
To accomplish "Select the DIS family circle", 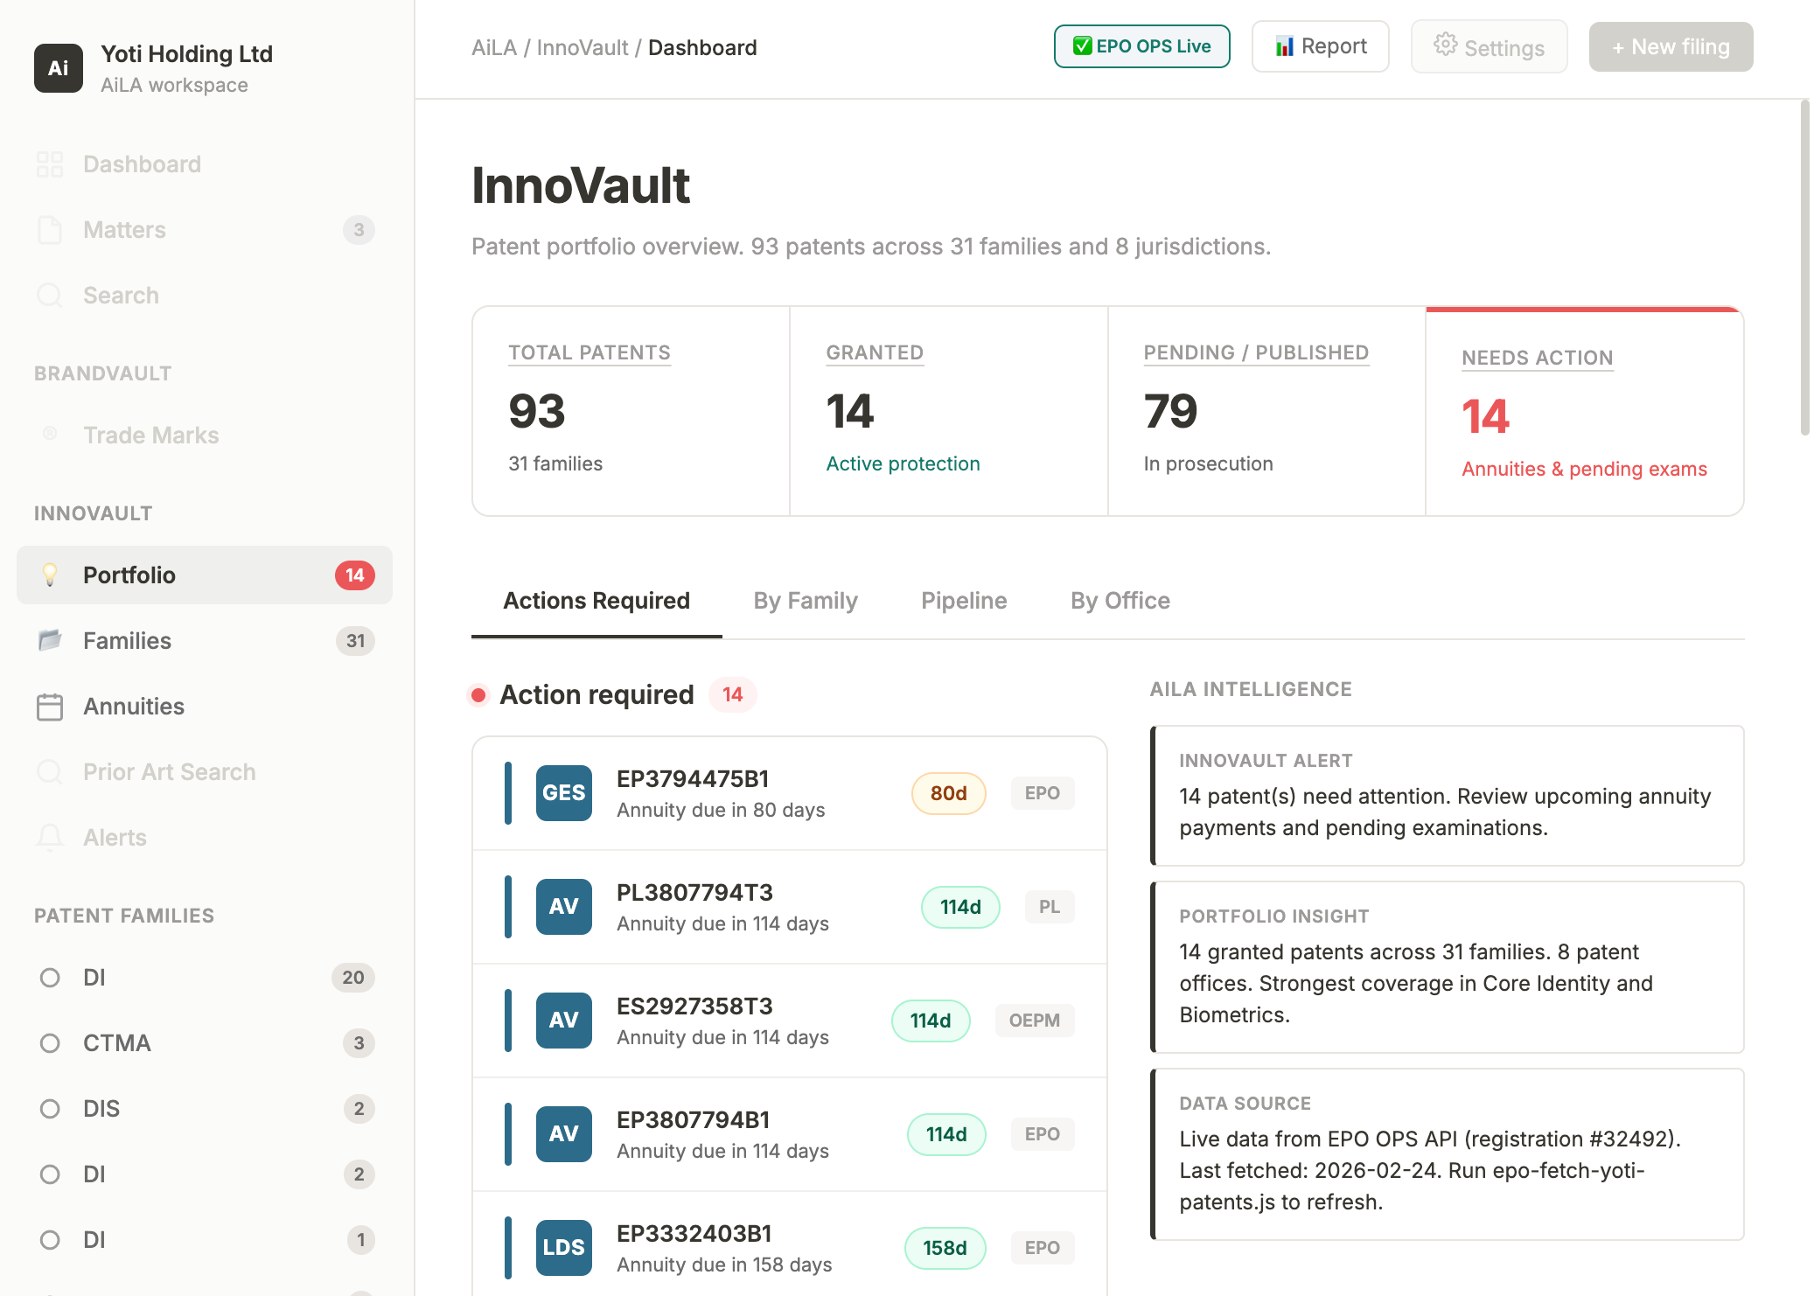I will [50, 1108].
